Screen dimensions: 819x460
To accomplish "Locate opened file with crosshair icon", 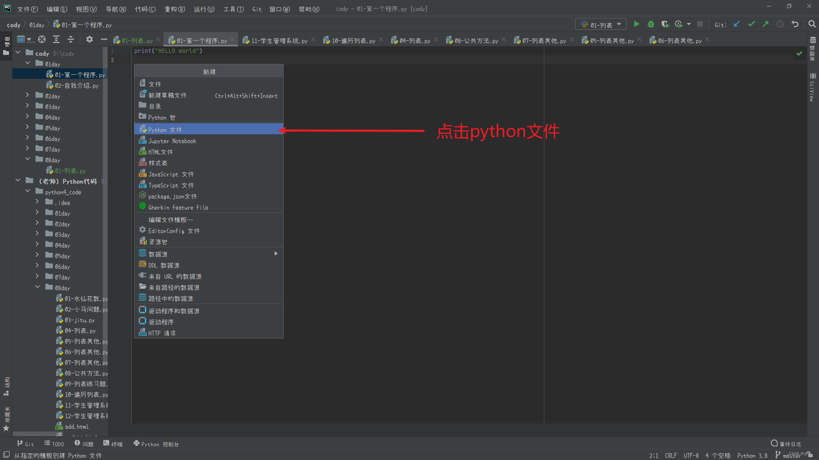I will click(x=42, y=40).
